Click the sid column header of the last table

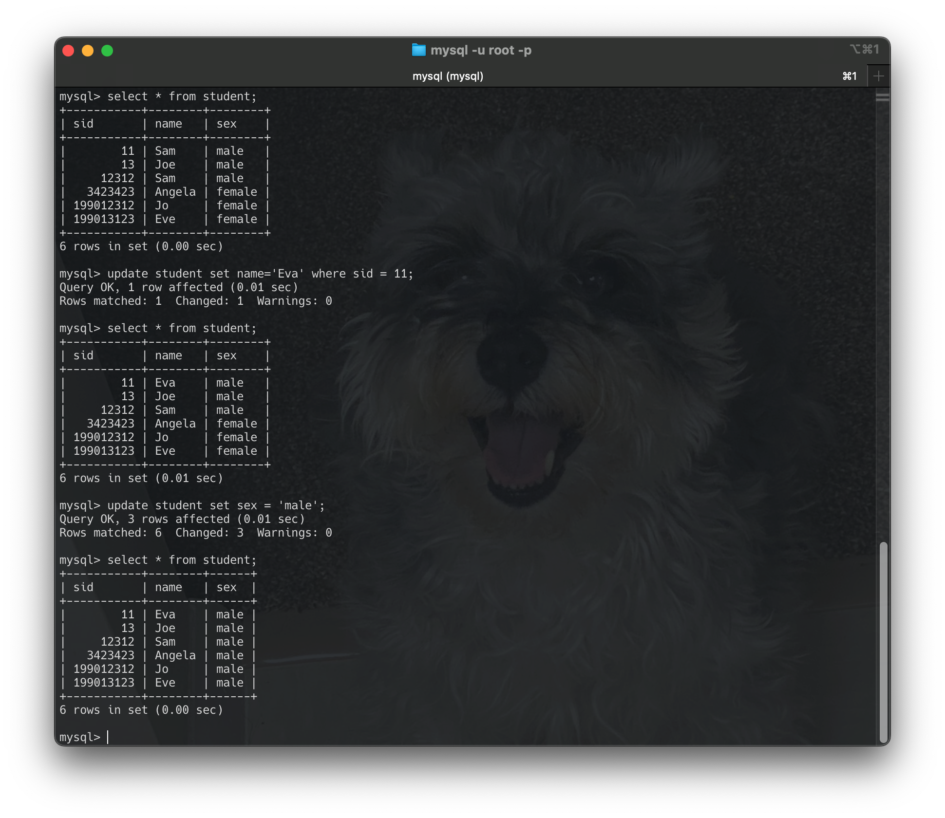pos(84,587)
